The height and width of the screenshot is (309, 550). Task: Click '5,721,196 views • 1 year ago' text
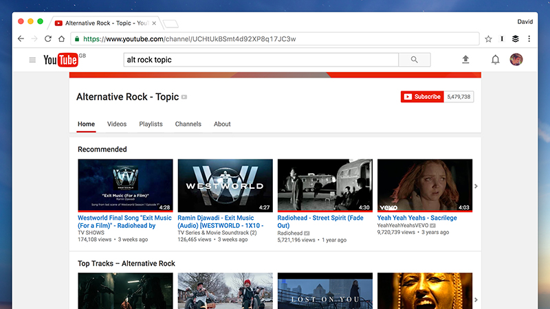click(312, 240)
